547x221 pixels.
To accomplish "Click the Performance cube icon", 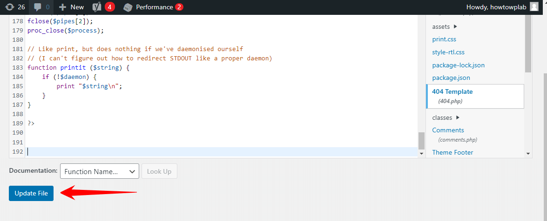I will coord(127,7).
